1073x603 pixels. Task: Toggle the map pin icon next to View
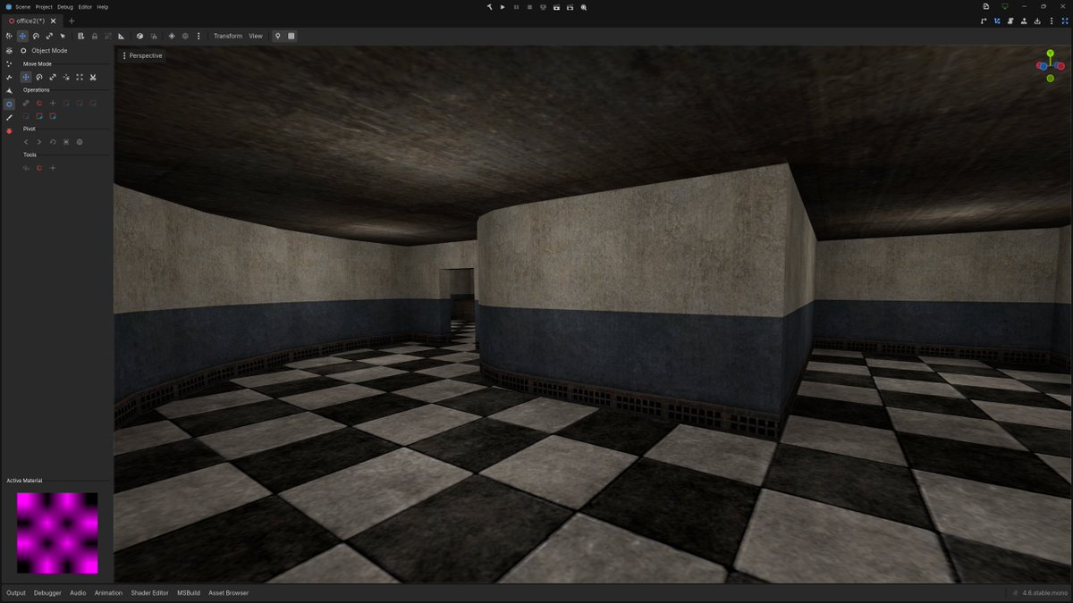(x=277, y=36)
